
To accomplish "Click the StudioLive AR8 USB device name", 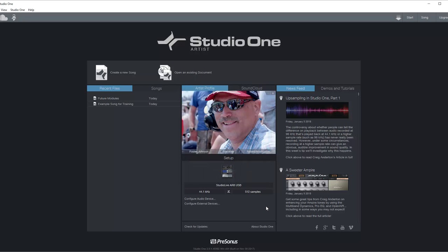I will (x=229, y=185).
